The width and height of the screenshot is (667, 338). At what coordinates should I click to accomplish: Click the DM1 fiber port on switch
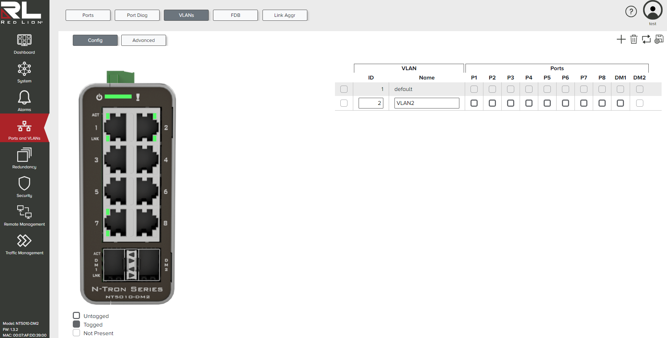click(114, 265)
